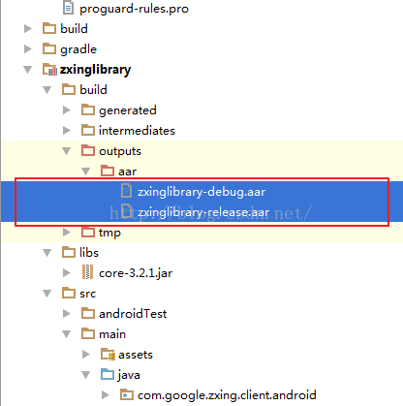Select the outputs folder label
This screenshot has width=403, height=406.
tap(120, 151)
